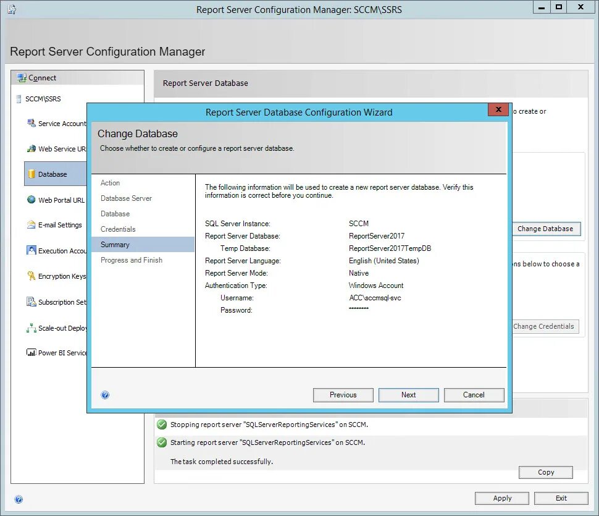The width and height of the screenshot is (599, 516).
Task: Click the English (United States) value
Action: coord(383,261)
